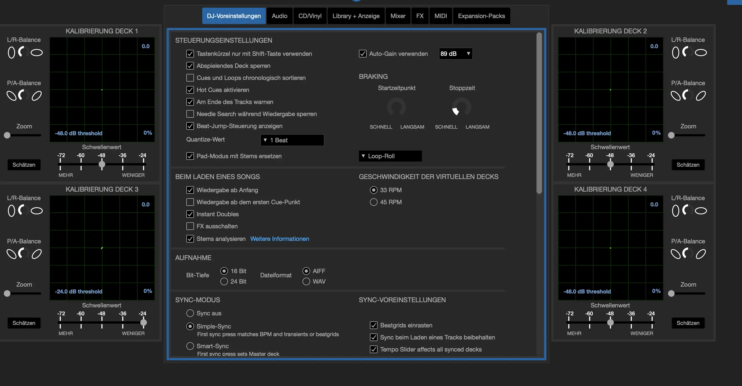Select the 45 RPM option
742x386 pixels.
coord(373,202)
